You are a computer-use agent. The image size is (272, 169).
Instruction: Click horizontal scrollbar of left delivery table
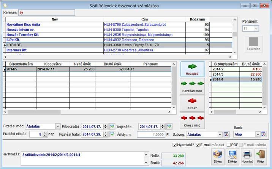click(34, 112)
